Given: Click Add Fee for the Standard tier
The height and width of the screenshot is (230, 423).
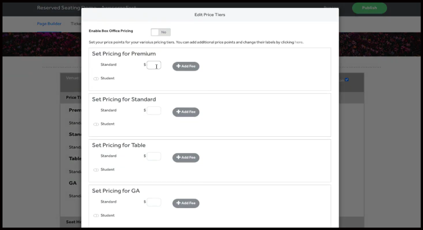Looking at the screenshot, I should pyautogui.click(x=186, y=112).
